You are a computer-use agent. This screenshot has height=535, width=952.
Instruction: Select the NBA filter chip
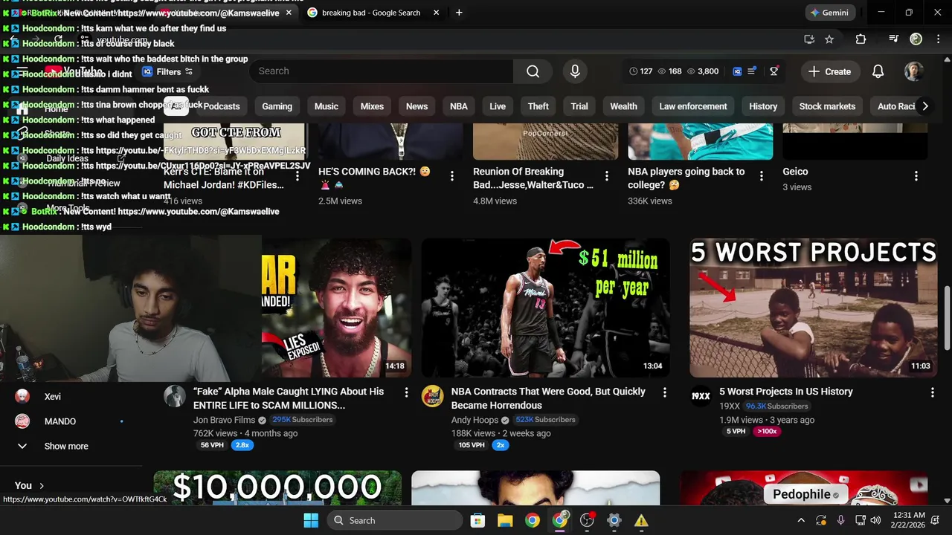pos(459,106)
